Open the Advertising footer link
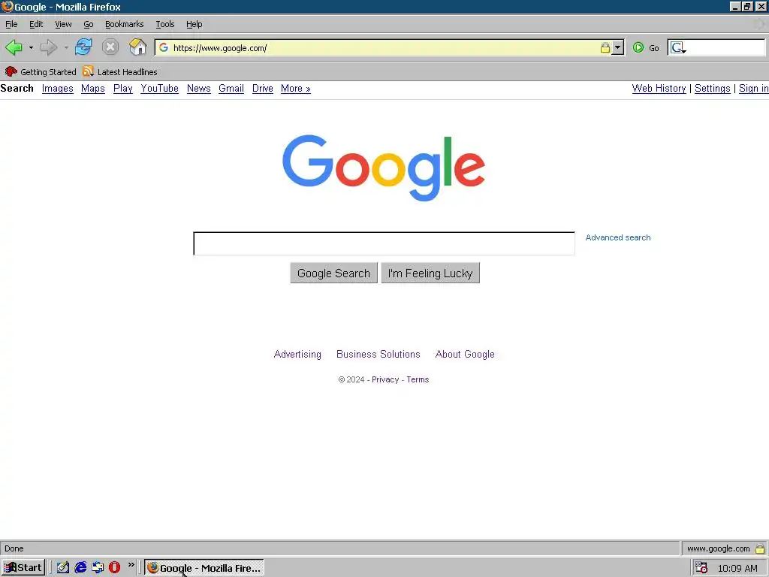The height and width of the screenshot is (577, 769). click(297, 355)
